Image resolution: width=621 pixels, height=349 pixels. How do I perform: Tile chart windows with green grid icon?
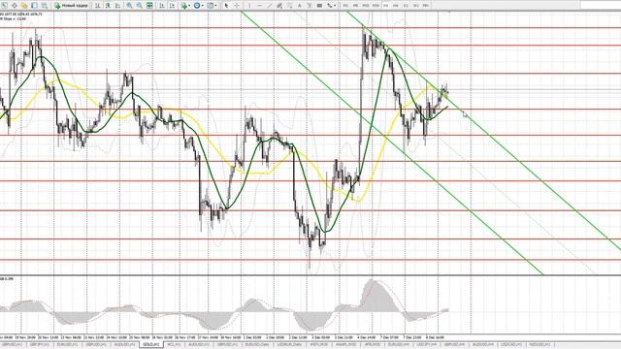coord(149,6)
